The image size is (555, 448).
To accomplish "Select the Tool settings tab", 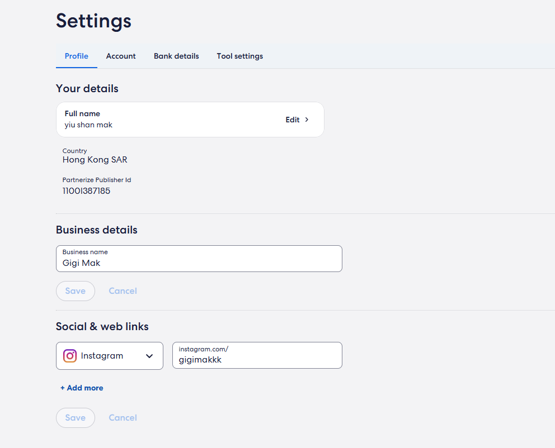I will pyautogui.click(x=239, y=56).
